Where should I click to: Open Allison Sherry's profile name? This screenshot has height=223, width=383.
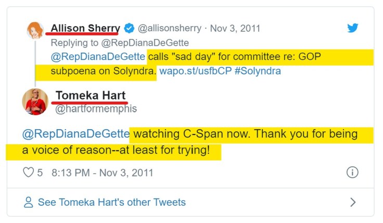(x=85, y=28)
